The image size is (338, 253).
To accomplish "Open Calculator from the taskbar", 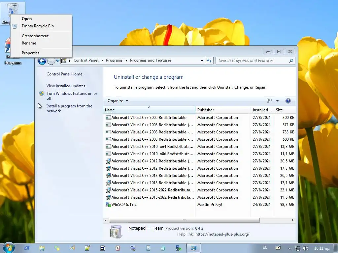I will [x=148, y=248].
